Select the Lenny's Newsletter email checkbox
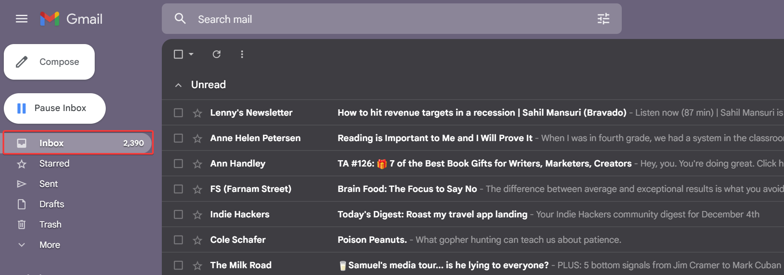784x275 pixels. 178,113
